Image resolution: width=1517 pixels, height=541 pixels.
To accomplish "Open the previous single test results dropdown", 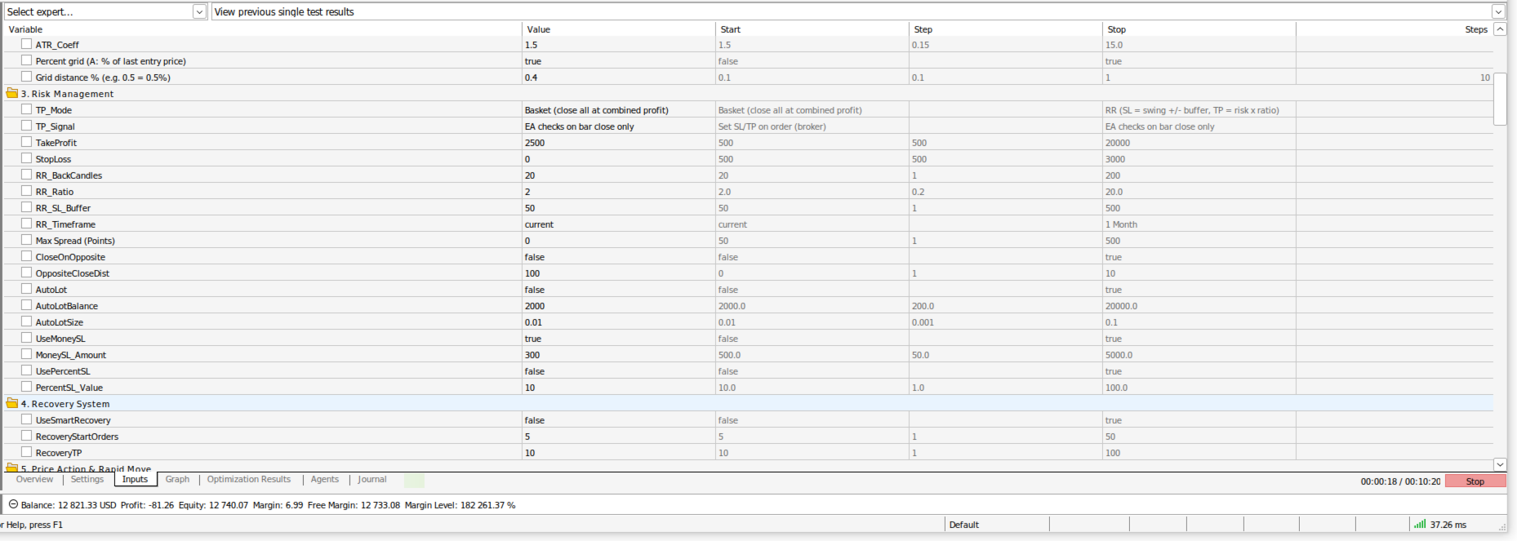I will pyautogui.click(x=1498, y=11).
